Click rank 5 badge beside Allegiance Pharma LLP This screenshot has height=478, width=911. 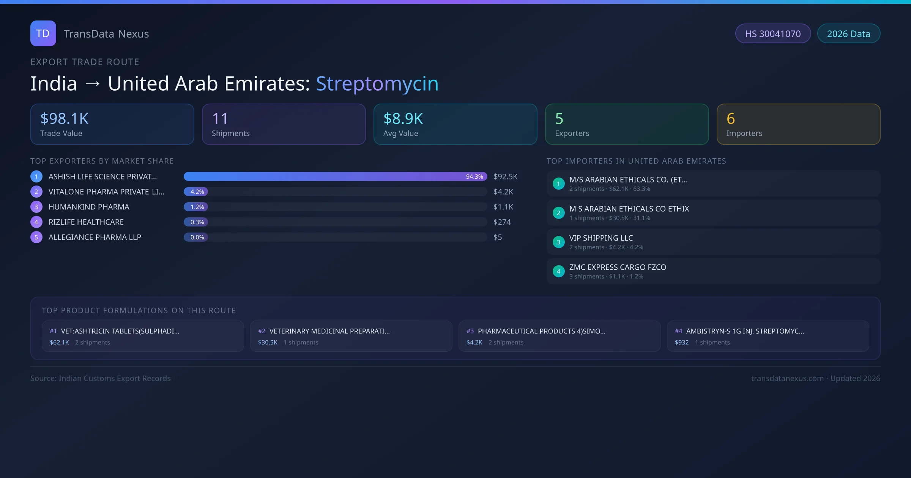point(36,237)
